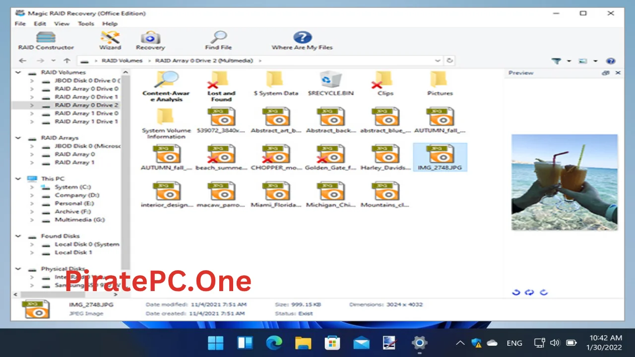635x357 pixels.
Task: Open the view mode dropdown arrow
Action: click(595, 61)
